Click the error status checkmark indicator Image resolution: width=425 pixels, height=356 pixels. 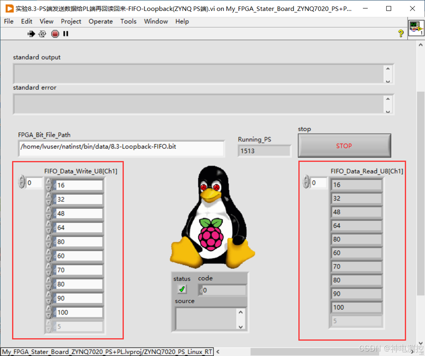[x=182, y=289]
